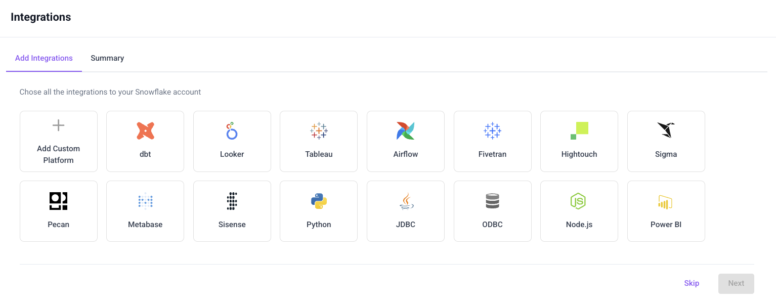Pick the Metabase dotted icon
The width and height of the screenshot is (776, 304).
click(x=145, y=201)
